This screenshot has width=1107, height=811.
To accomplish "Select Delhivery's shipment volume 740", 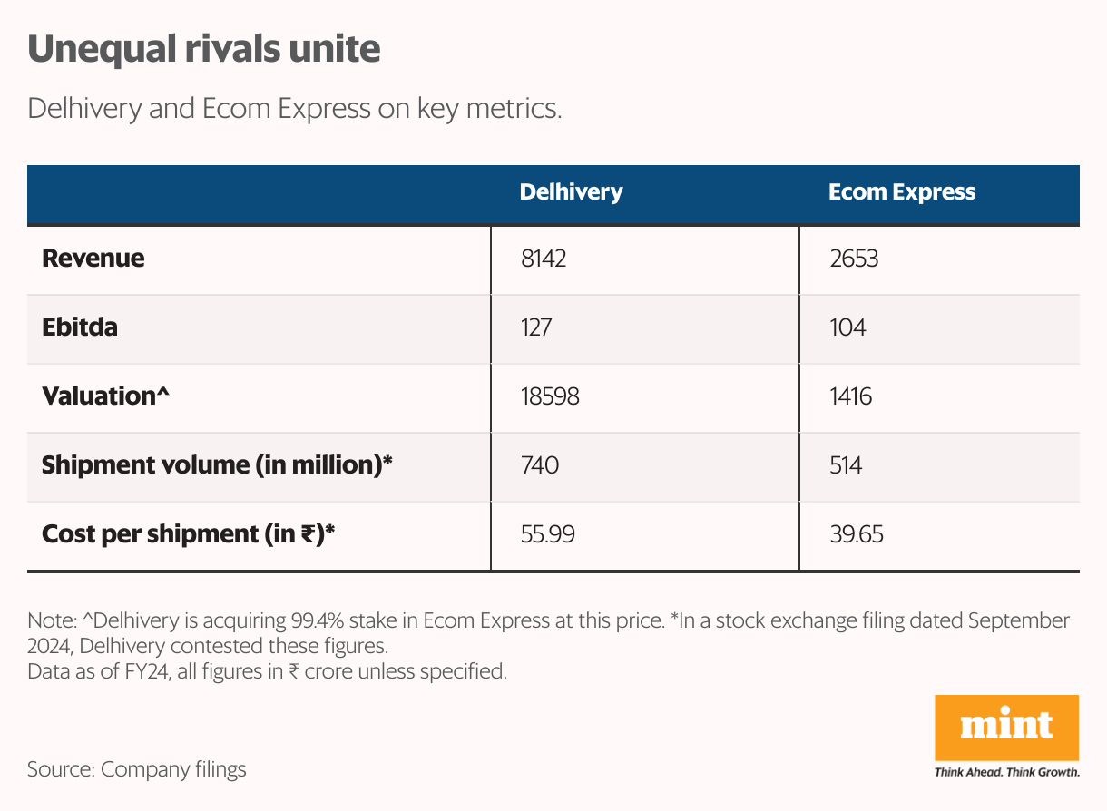I will tap(539, 465).
